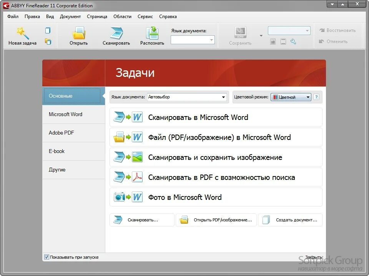Toggle Показывать при запуске checkbox
Image resolution: width=369 pixels, height=276 pixels.
(x=47, y=257)
